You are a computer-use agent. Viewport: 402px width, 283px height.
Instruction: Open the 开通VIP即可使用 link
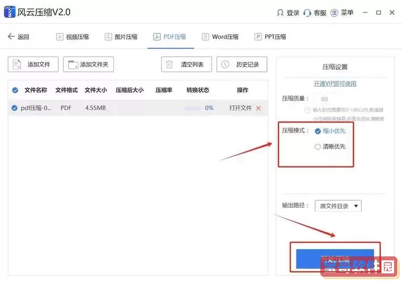335,83
